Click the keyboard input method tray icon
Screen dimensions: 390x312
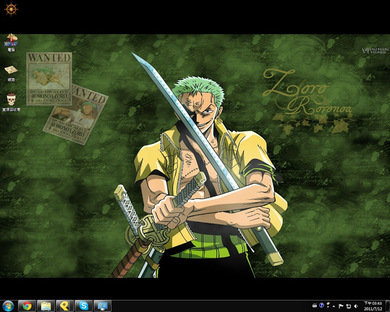pyautogui.click(x=314, y=305)
